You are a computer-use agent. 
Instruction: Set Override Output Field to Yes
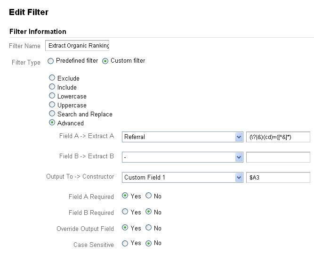pyautogui.click(x=125, y=228)
